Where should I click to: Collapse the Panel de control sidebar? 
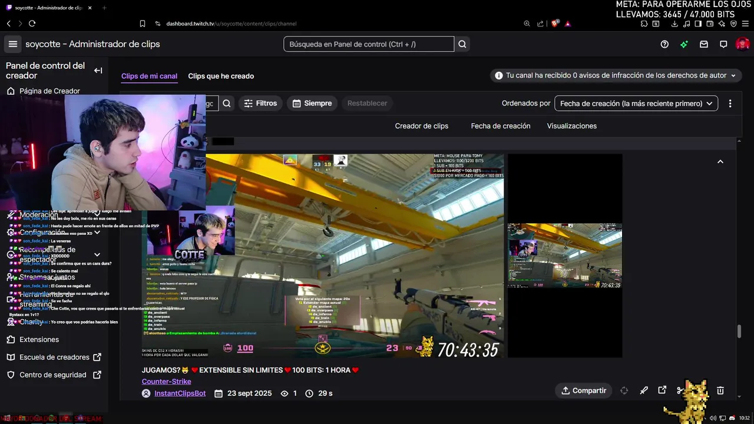point(98,71)
